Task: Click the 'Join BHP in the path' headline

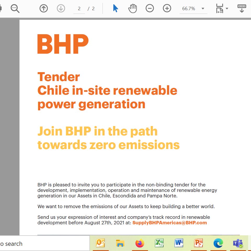Action: click(x=98, y=131)
